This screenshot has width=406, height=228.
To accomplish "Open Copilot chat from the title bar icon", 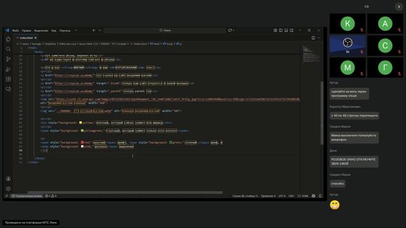I will point(230,30).
